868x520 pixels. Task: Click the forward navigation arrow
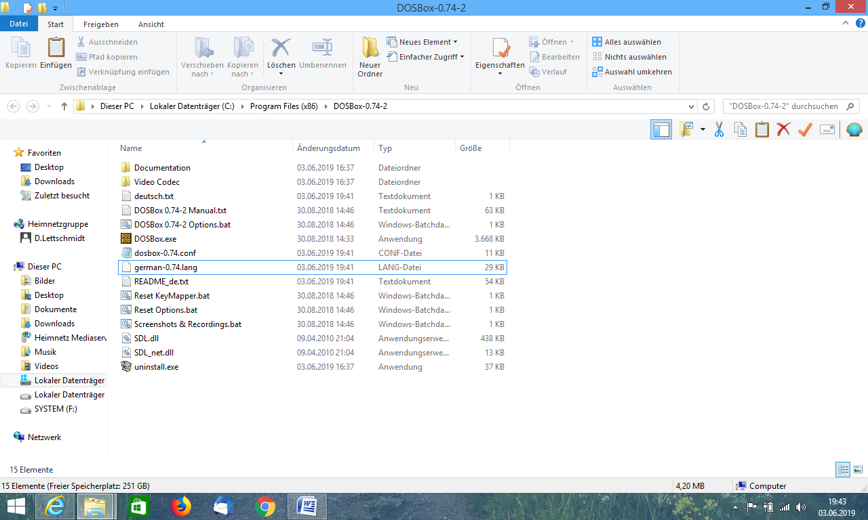pyautogui.click(x=32, y=106)
